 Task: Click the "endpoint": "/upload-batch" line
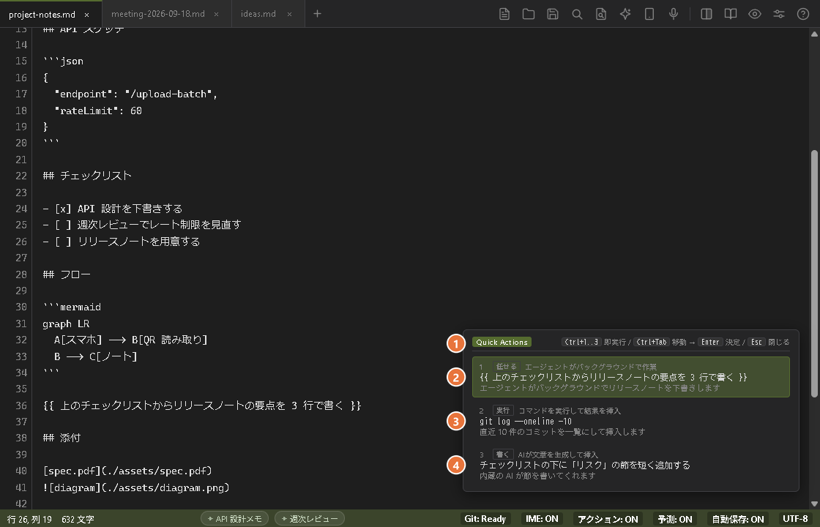tap(135, 94)
